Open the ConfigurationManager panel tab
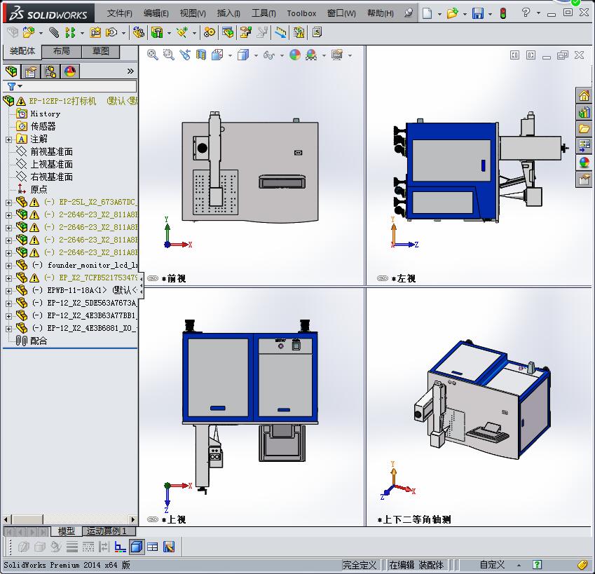595x574 pixels. click(50, 71)
